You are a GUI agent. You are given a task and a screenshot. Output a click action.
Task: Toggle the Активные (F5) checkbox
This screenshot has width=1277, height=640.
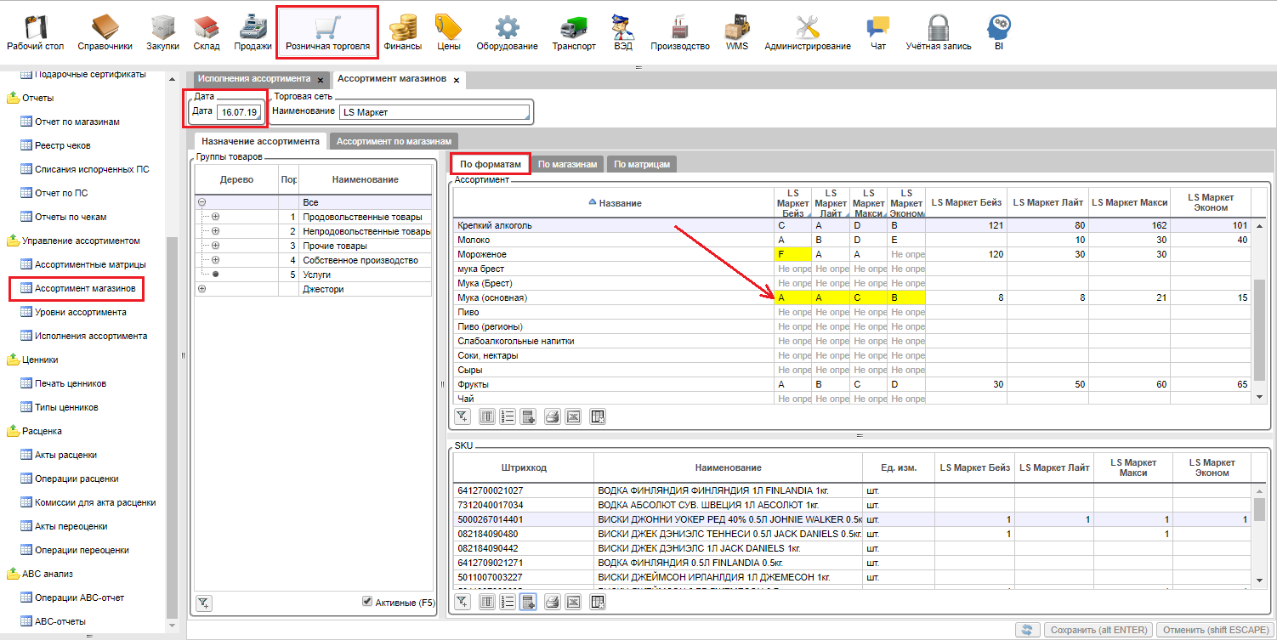(x=367, y=602)
